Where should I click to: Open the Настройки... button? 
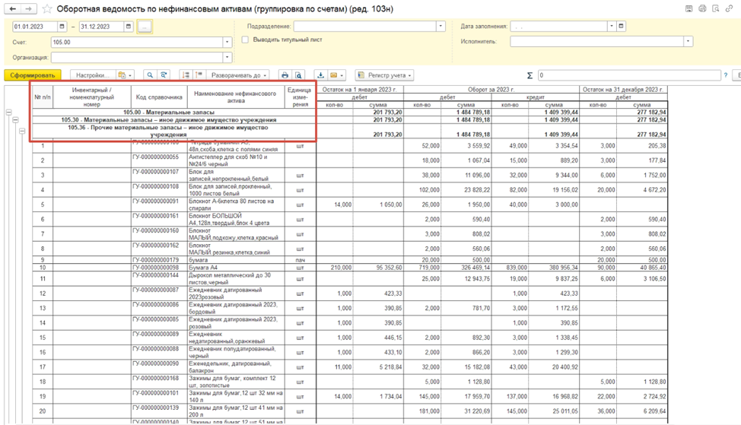[x=93, y=75]
